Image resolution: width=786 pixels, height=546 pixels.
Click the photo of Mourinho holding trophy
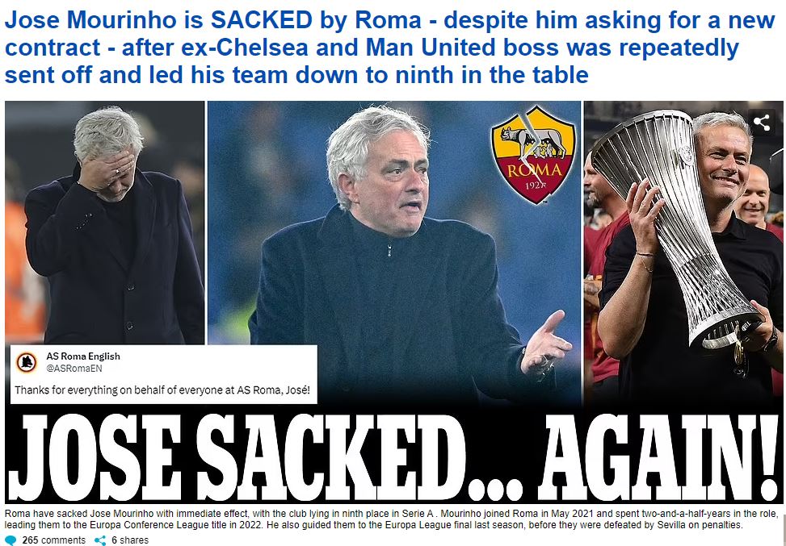pos(683,252)
